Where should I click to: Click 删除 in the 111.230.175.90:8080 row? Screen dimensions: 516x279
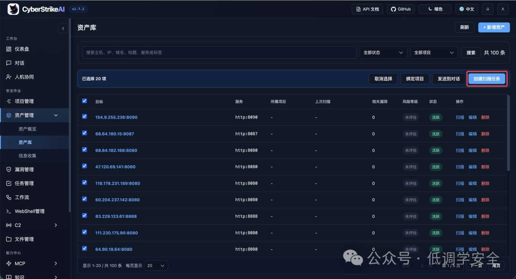[485, 233]
